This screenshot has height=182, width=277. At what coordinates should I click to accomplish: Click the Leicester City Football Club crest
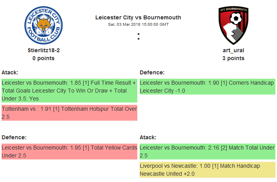(x=44, y=25)
